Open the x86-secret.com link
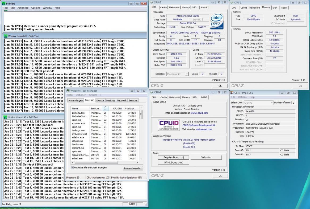The width and height of the screenshot is (310, 209). click(204, 129)
